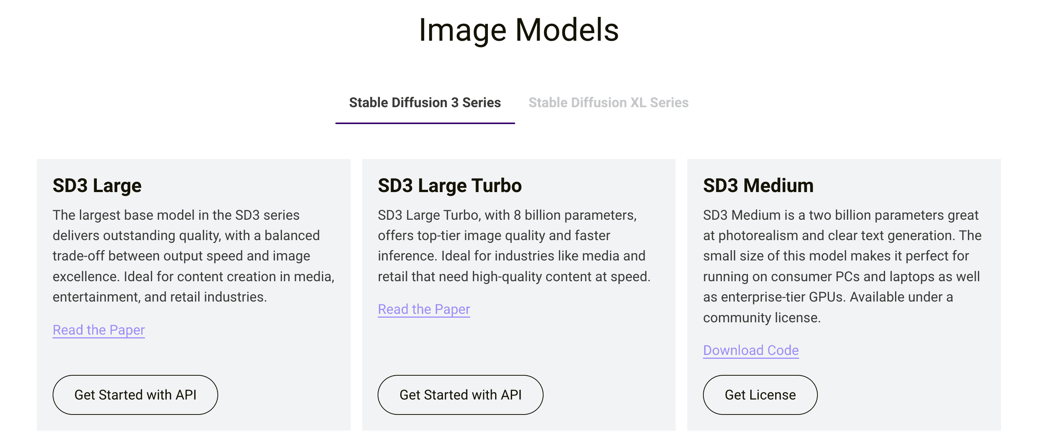Open the Stable Diffusion XL Series tab
This screenshot has height=441, width=1051.
click(608, 103)
